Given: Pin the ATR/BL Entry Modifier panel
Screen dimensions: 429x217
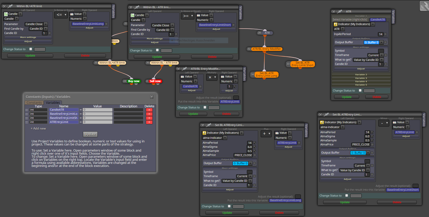Looking at the screenshot, I should pyautogui.click(x=184, y=69).
